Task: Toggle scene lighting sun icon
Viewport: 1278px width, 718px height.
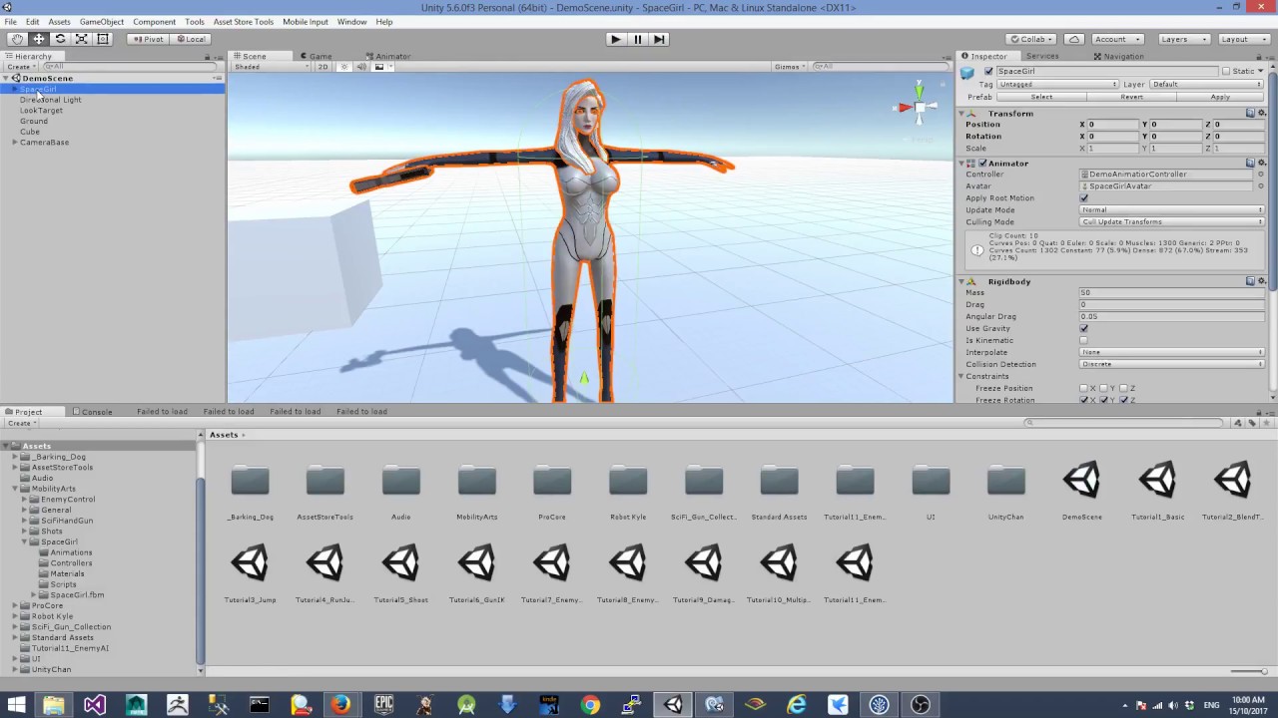Action: (x=344, y=67)
